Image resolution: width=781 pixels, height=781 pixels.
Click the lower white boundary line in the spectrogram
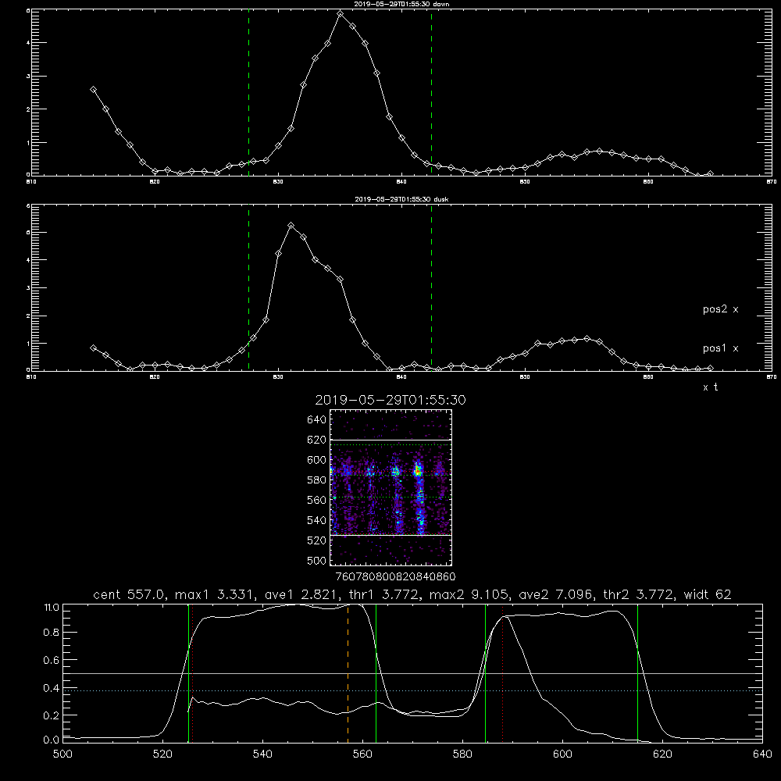(391, 535)
